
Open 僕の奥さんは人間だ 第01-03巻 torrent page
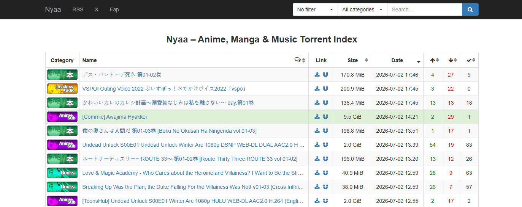tap(170, 131)
